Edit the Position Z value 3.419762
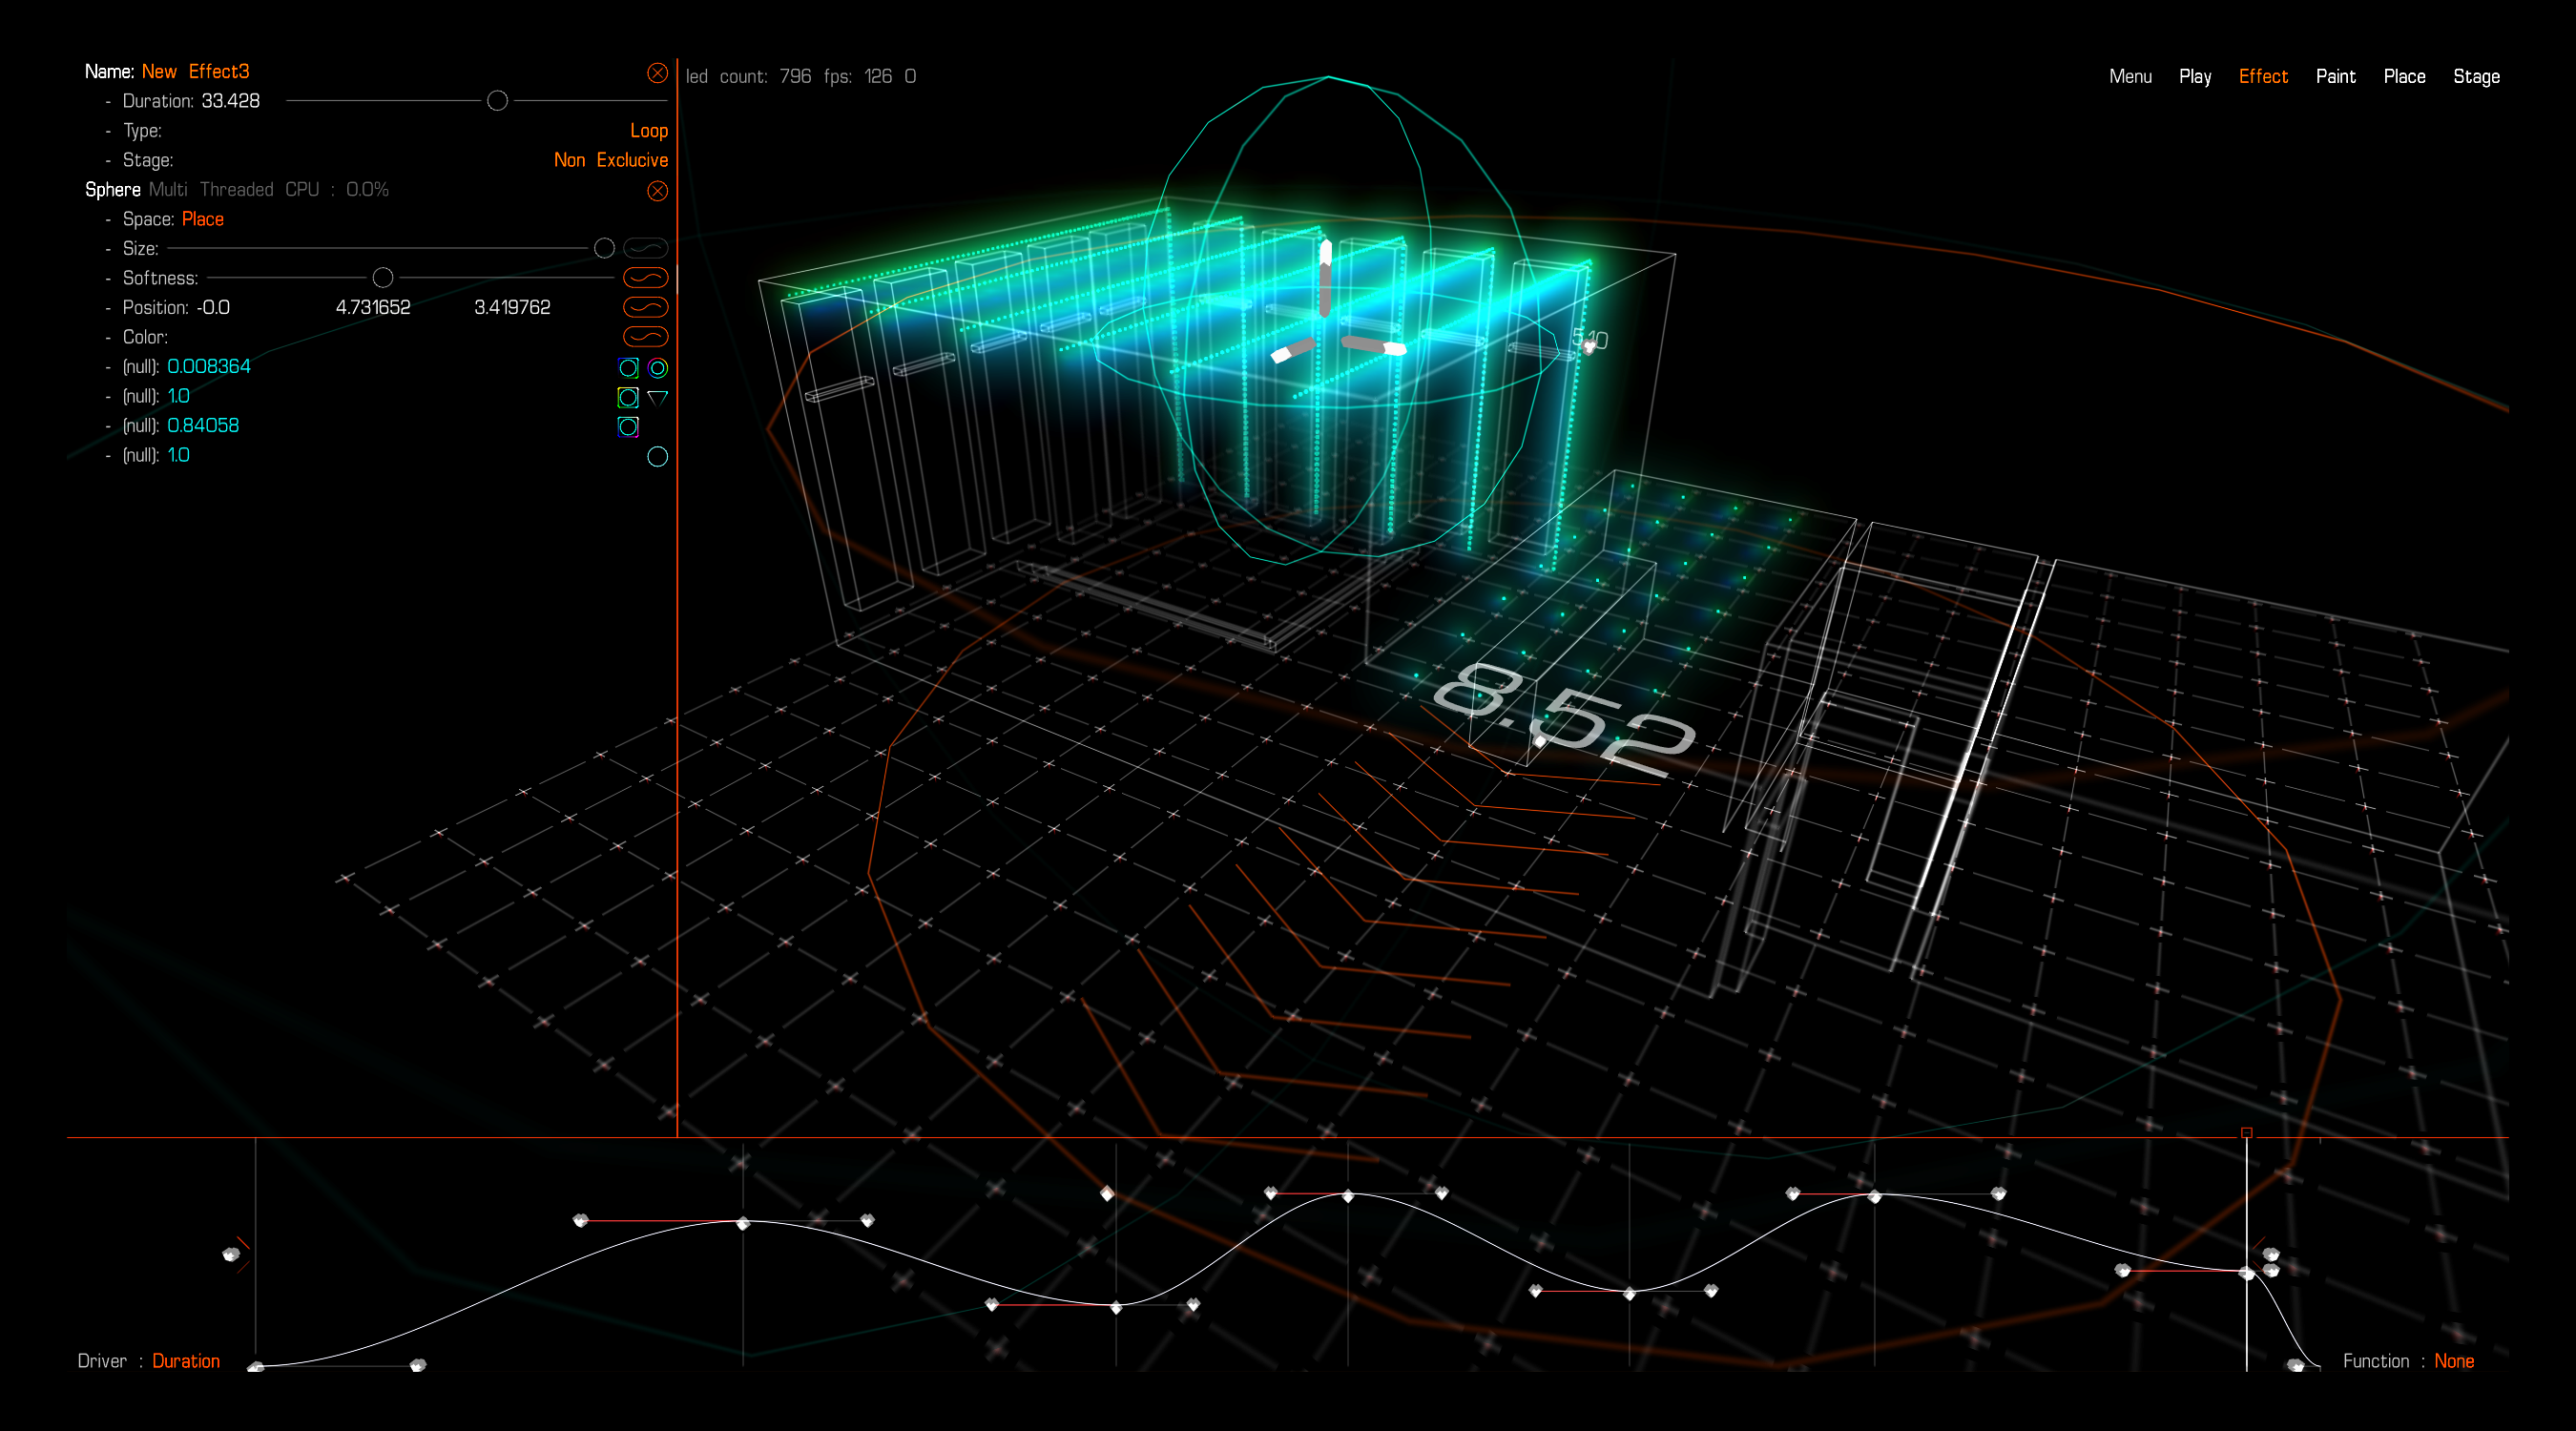 pyautogui.click(x=512, y=308)
